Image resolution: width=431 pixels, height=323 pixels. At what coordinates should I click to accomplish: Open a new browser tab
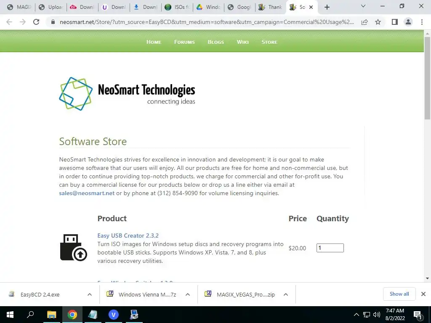(x=327, y=7)
